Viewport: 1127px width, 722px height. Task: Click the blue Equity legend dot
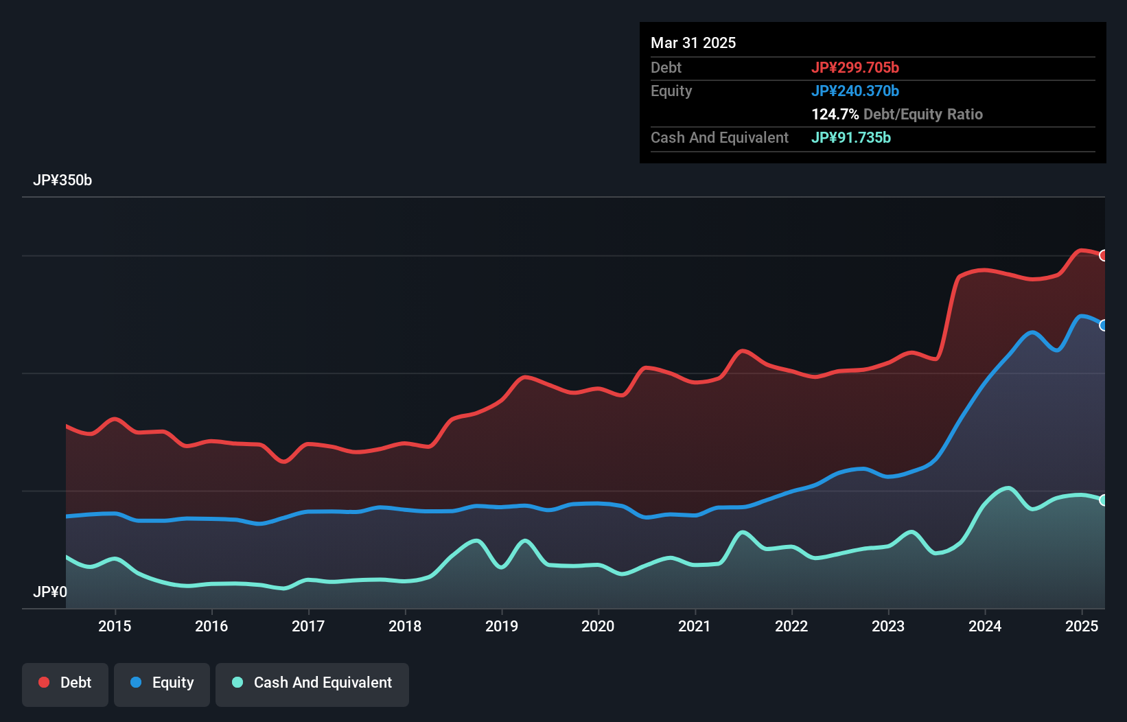tap(136, 682)
